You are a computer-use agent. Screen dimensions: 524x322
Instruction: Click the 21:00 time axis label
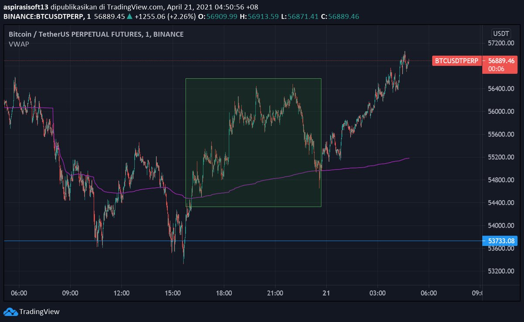pyautogui.click(x=275, y=293)
